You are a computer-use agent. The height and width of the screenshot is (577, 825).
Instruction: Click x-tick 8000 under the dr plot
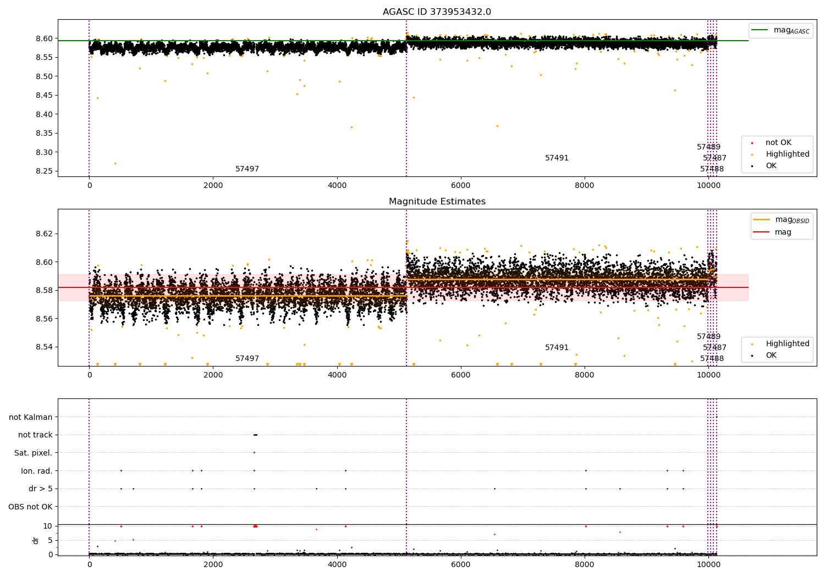pyautogui.click(x=584, y=564)
